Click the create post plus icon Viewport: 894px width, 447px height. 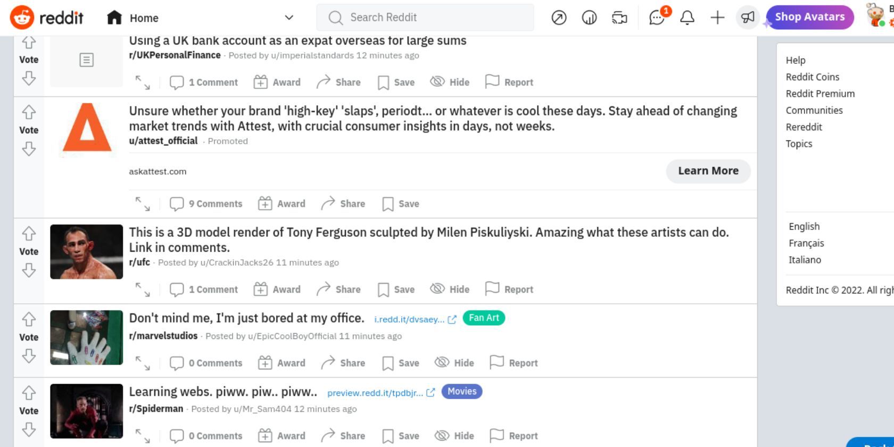coord(717,18)
